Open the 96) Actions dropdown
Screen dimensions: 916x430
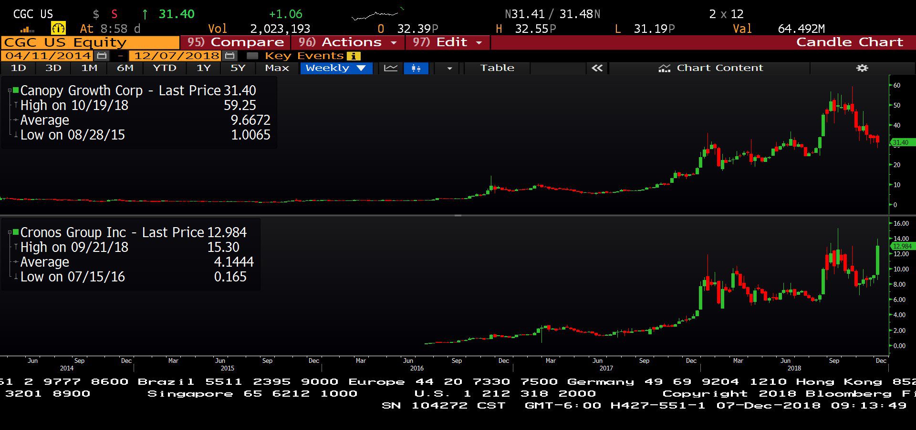pyautogui.click(x=347, y=42)
